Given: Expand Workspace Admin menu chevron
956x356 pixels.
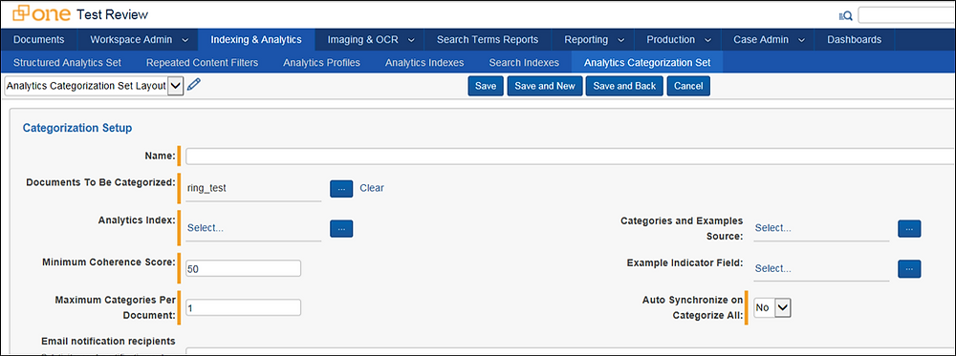Looking at the screenshot, I should [185, 40].
